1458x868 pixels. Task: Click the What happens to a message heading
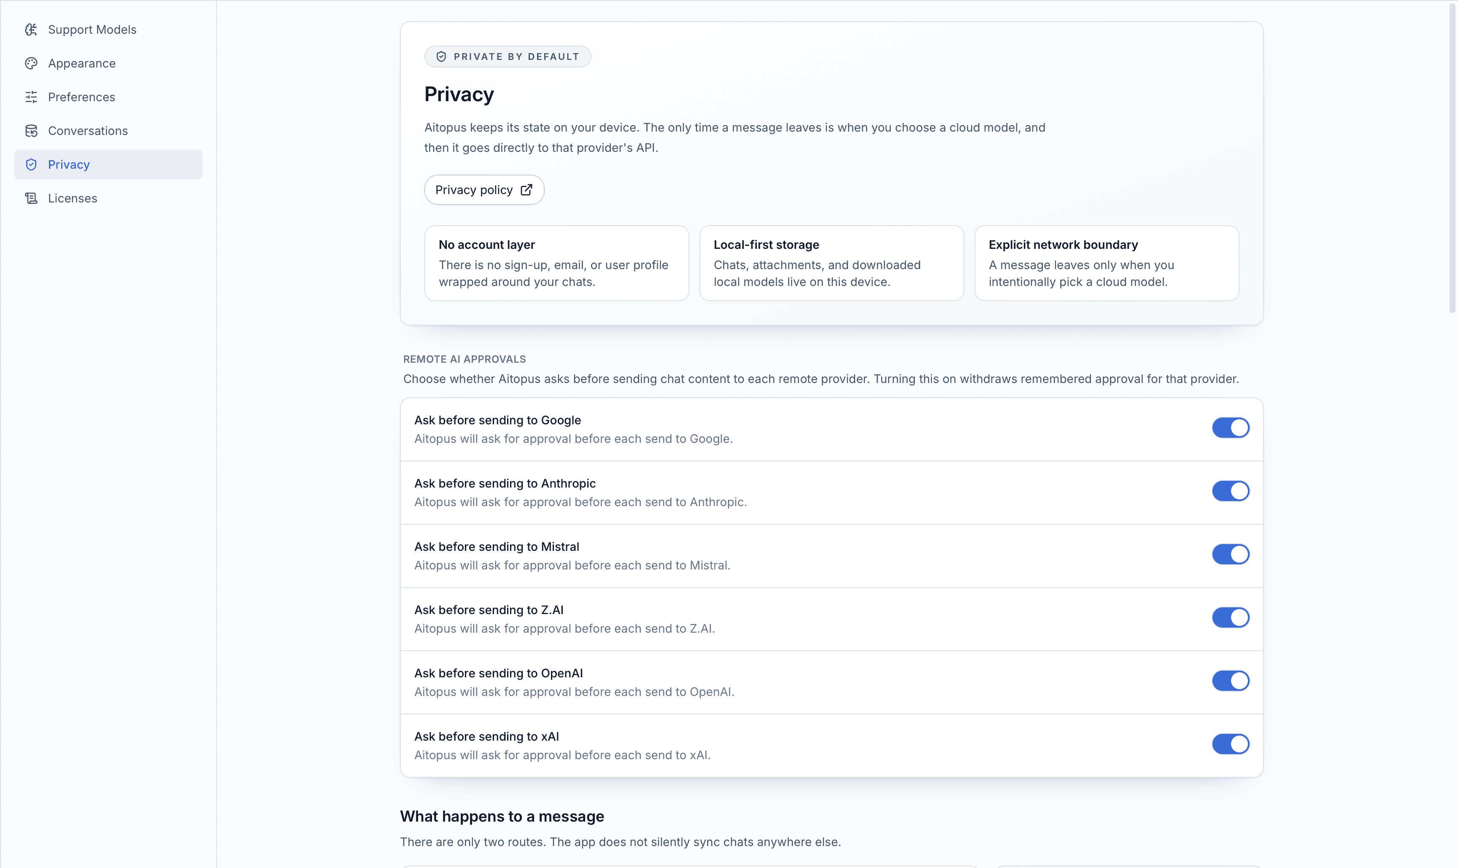point(502,817)
